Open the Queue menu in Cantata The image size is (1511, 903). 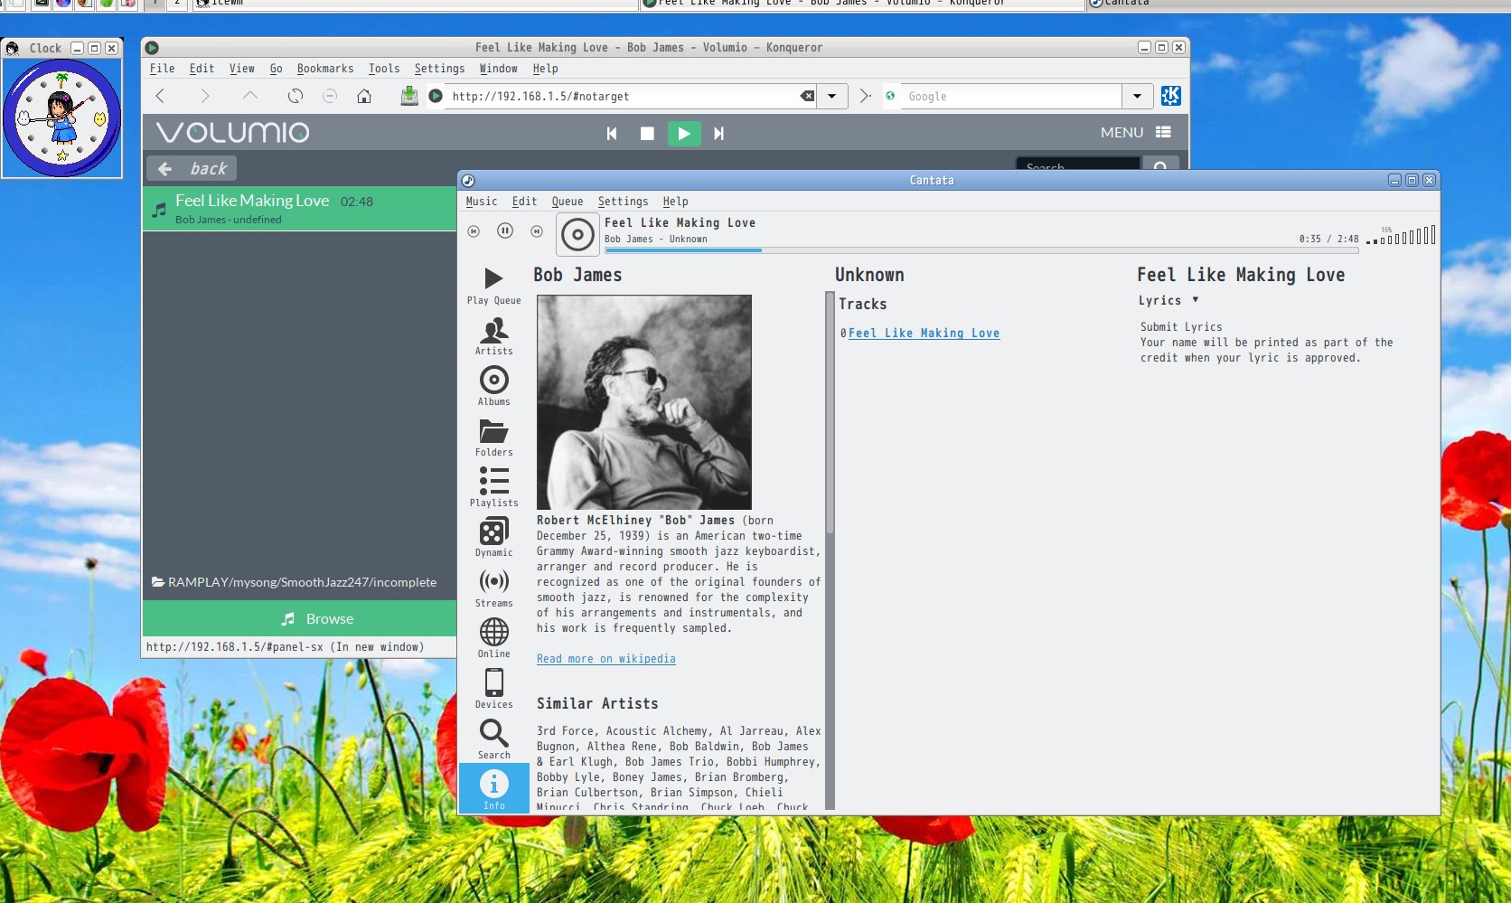pos(567,202)
